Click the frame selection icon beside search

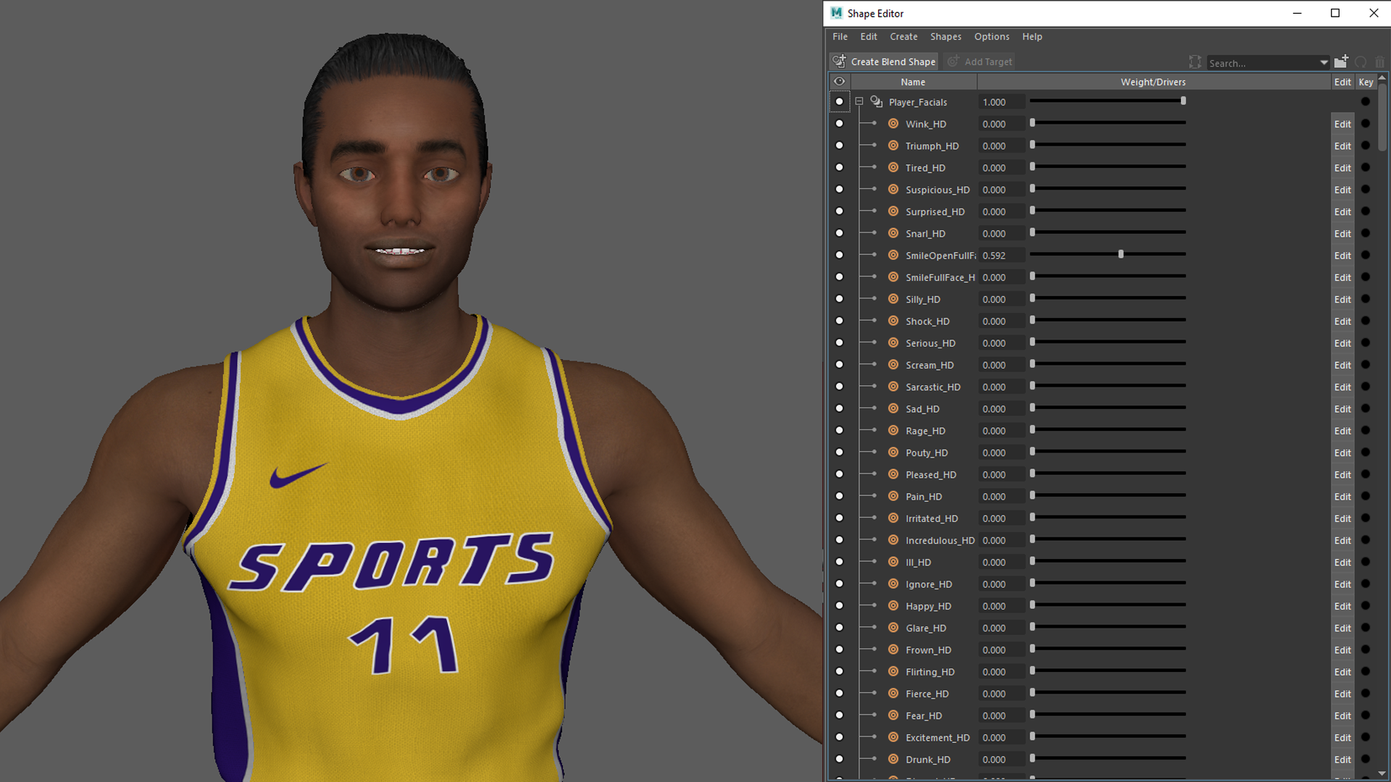pyautogui.click(x=1195, y=62)
